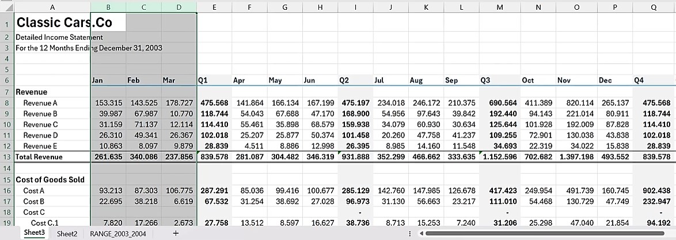Select column Q header
The width and height of the screenshot is (676, 240).
[x=654, y=7]
